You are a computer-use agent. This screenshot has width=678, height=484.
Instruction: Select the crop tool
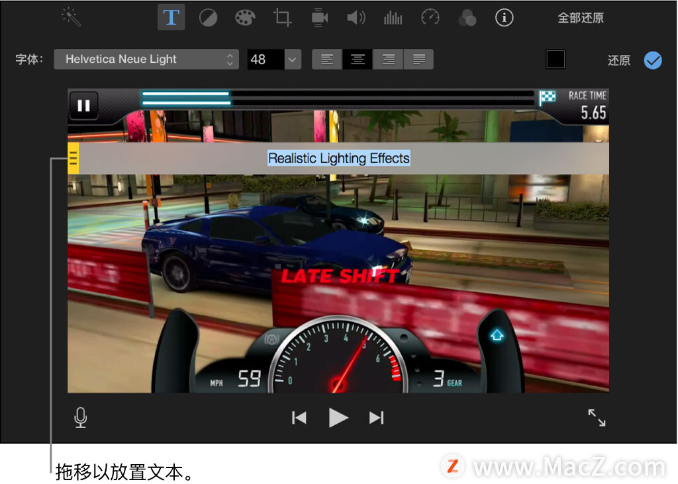pos(282,18)
